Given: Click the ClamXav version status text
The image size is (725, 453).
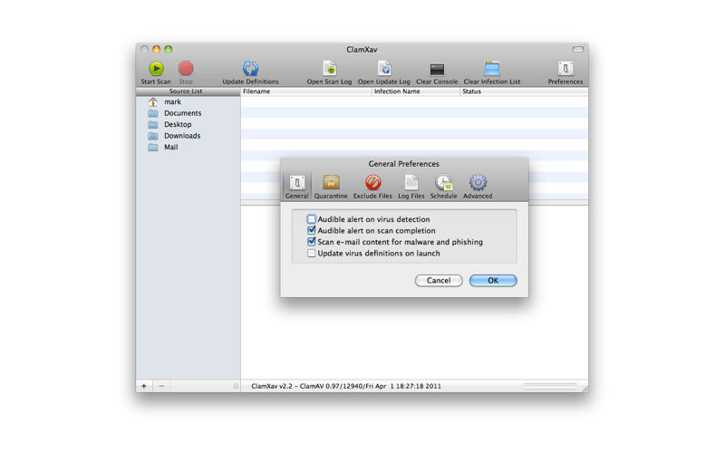Looking at the screenshot, I should (x=346, y=386).
